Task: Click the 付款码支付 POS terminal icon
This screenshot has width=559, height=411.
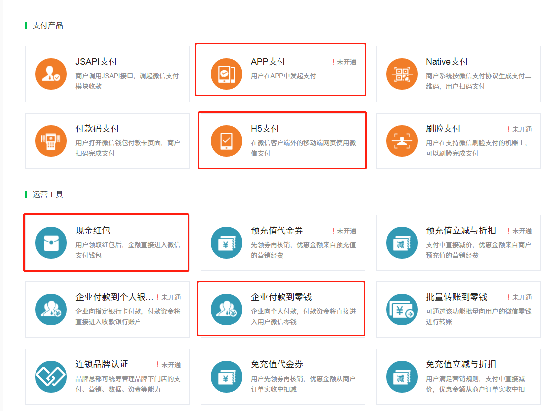Action: click(51, 141)
